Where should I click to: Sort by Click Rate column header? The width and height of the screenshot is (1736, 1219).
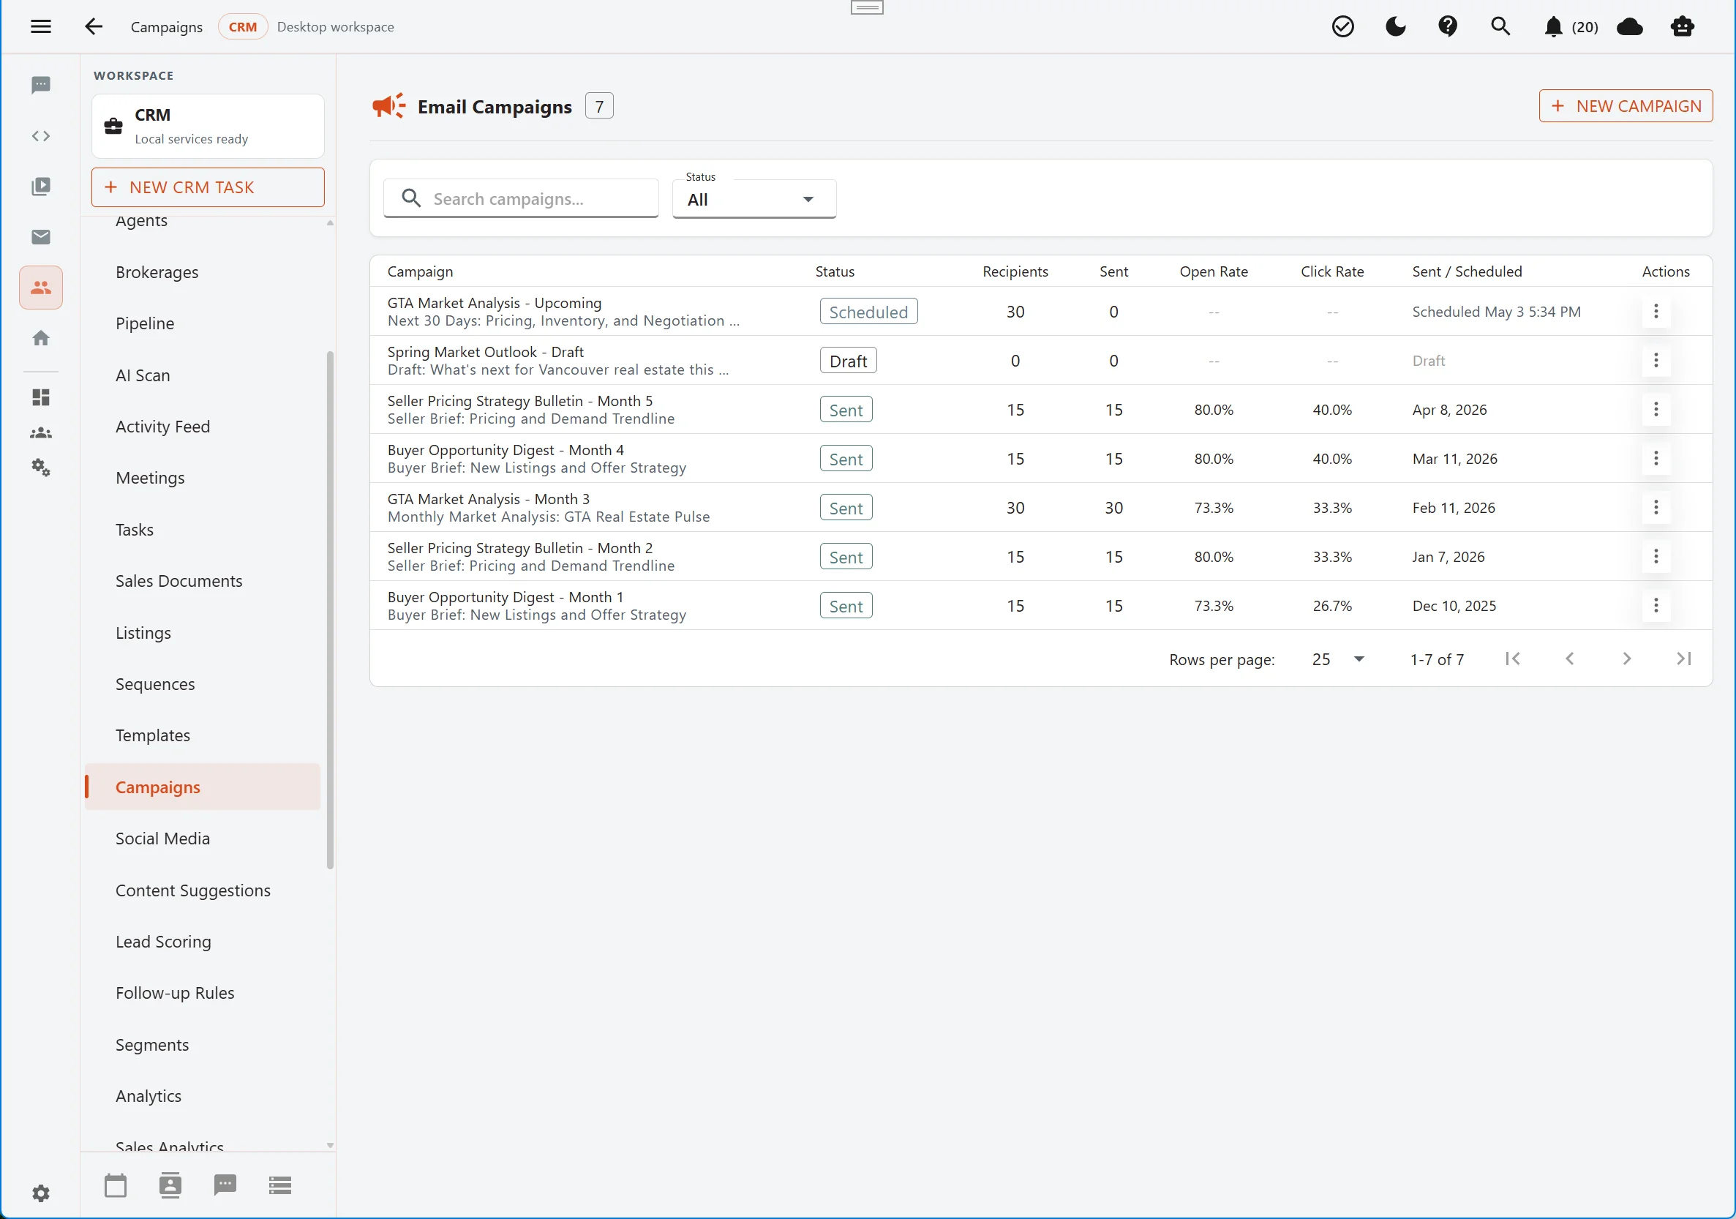(1331, 271)
